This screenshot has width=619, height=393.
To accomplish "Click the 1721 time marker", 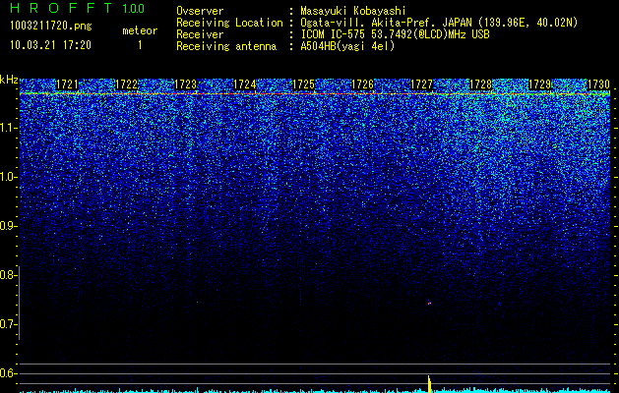I will [67, 84].
